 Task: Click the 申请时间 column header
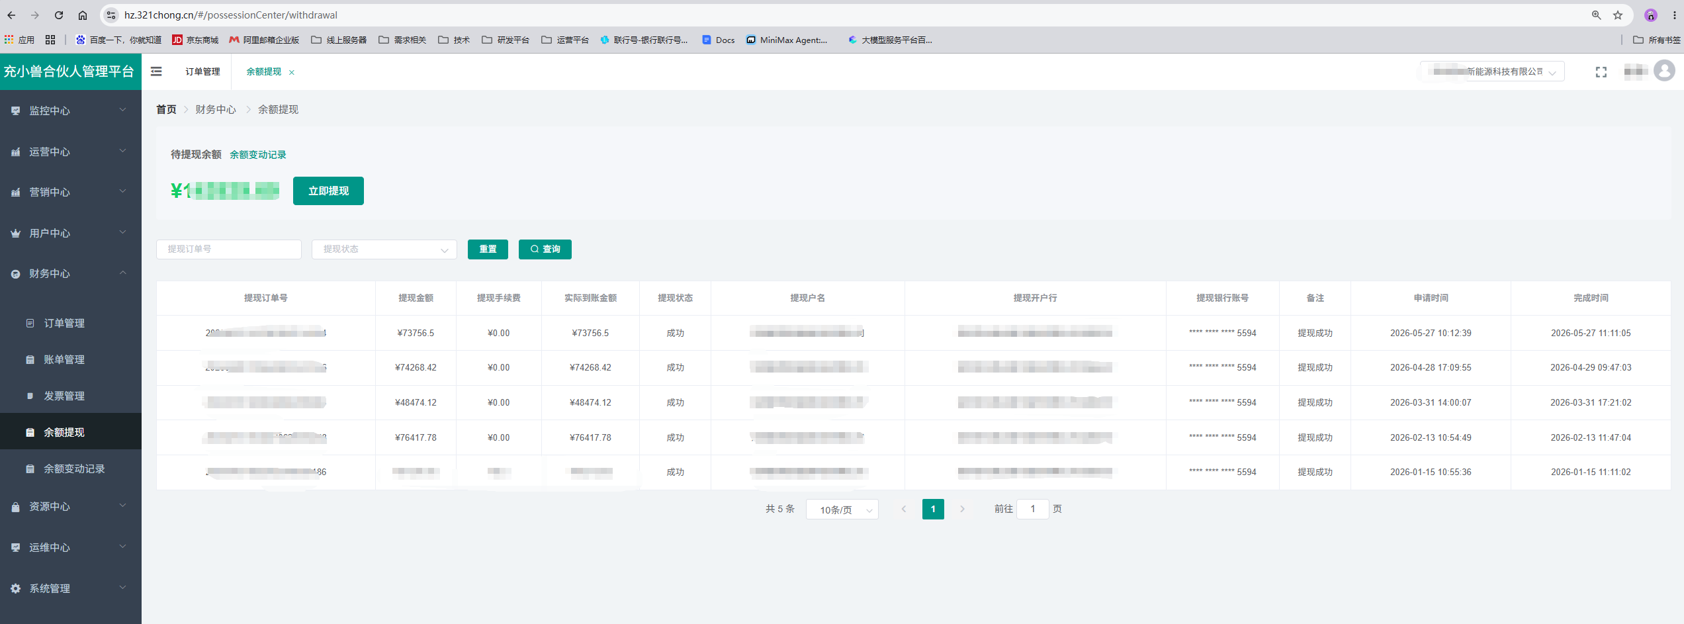tap(1431, 298)
